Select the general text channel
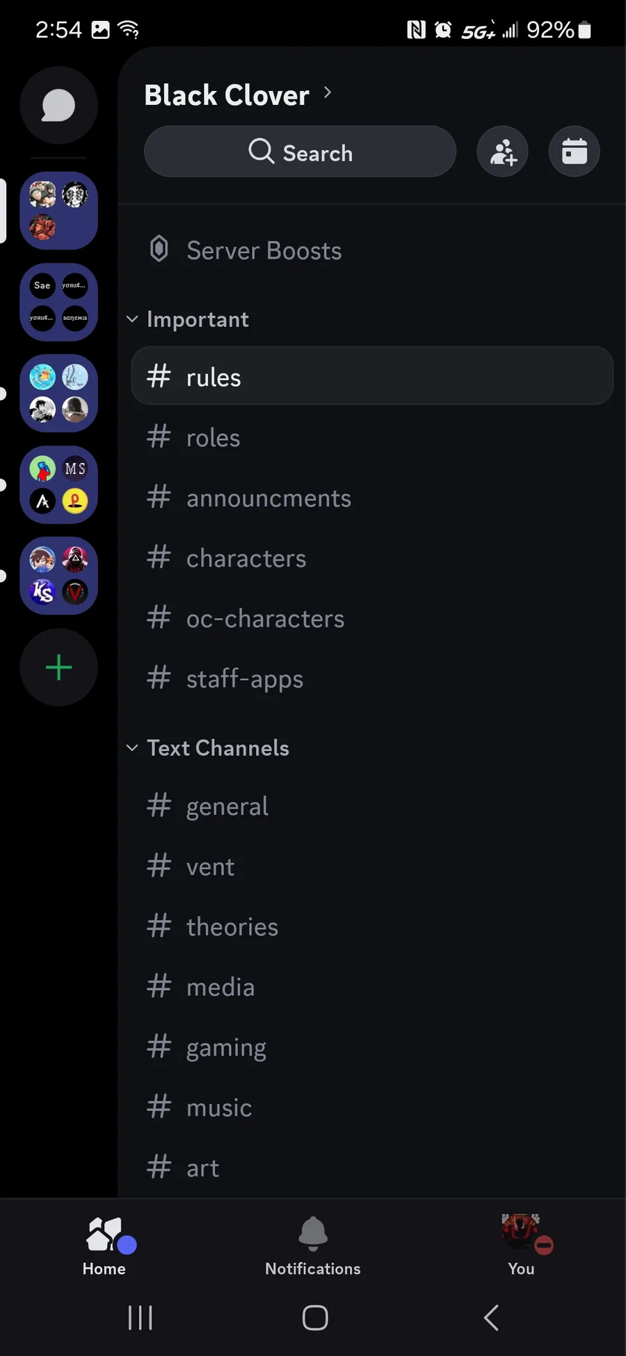 [227, 807]
